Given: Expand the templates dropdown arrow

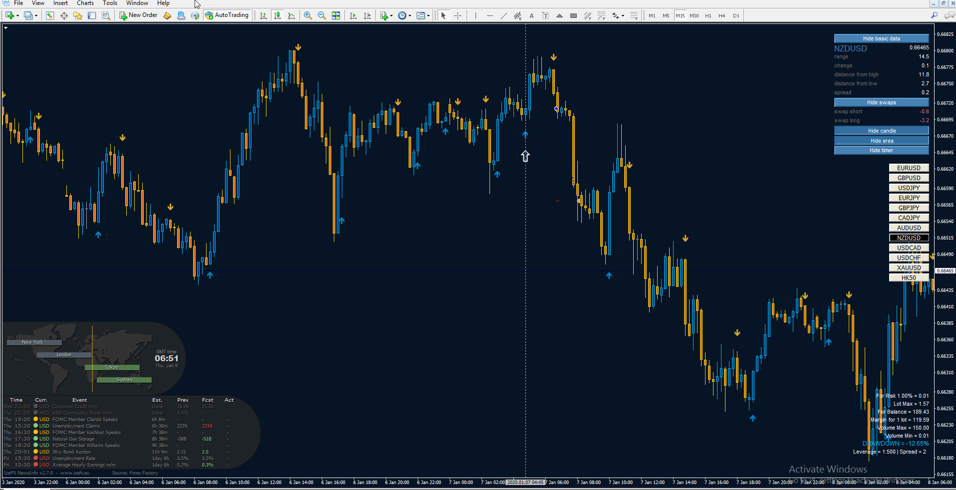Looking at the screenshot, I should pyautogui.click(x=428, y=15).
